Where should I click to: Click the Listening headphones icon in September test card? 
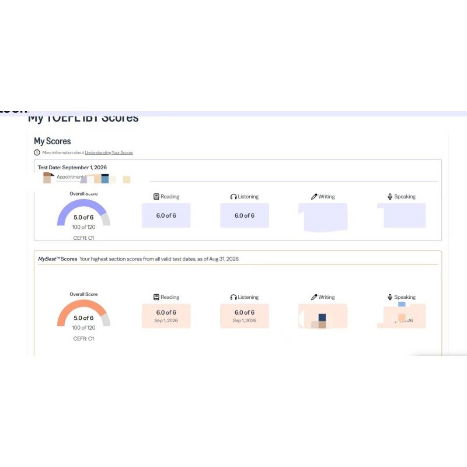tap(233, 197)
